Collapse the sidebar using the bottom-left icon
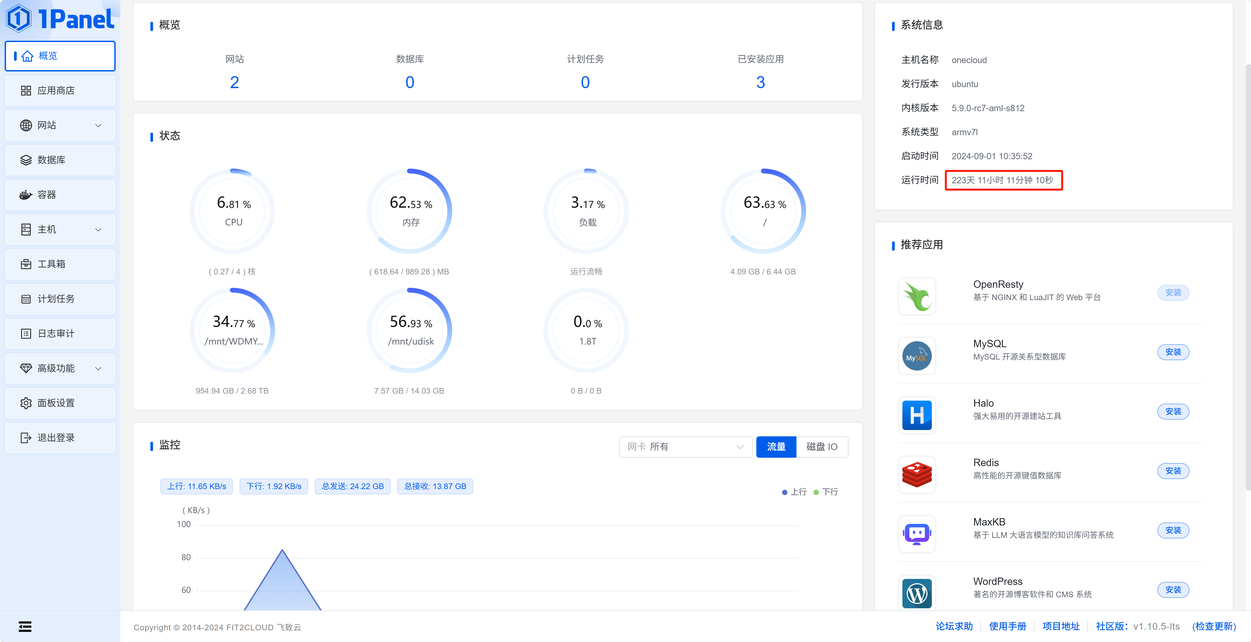The width and height of the screenshot is (1251, 642). (25, 626)
